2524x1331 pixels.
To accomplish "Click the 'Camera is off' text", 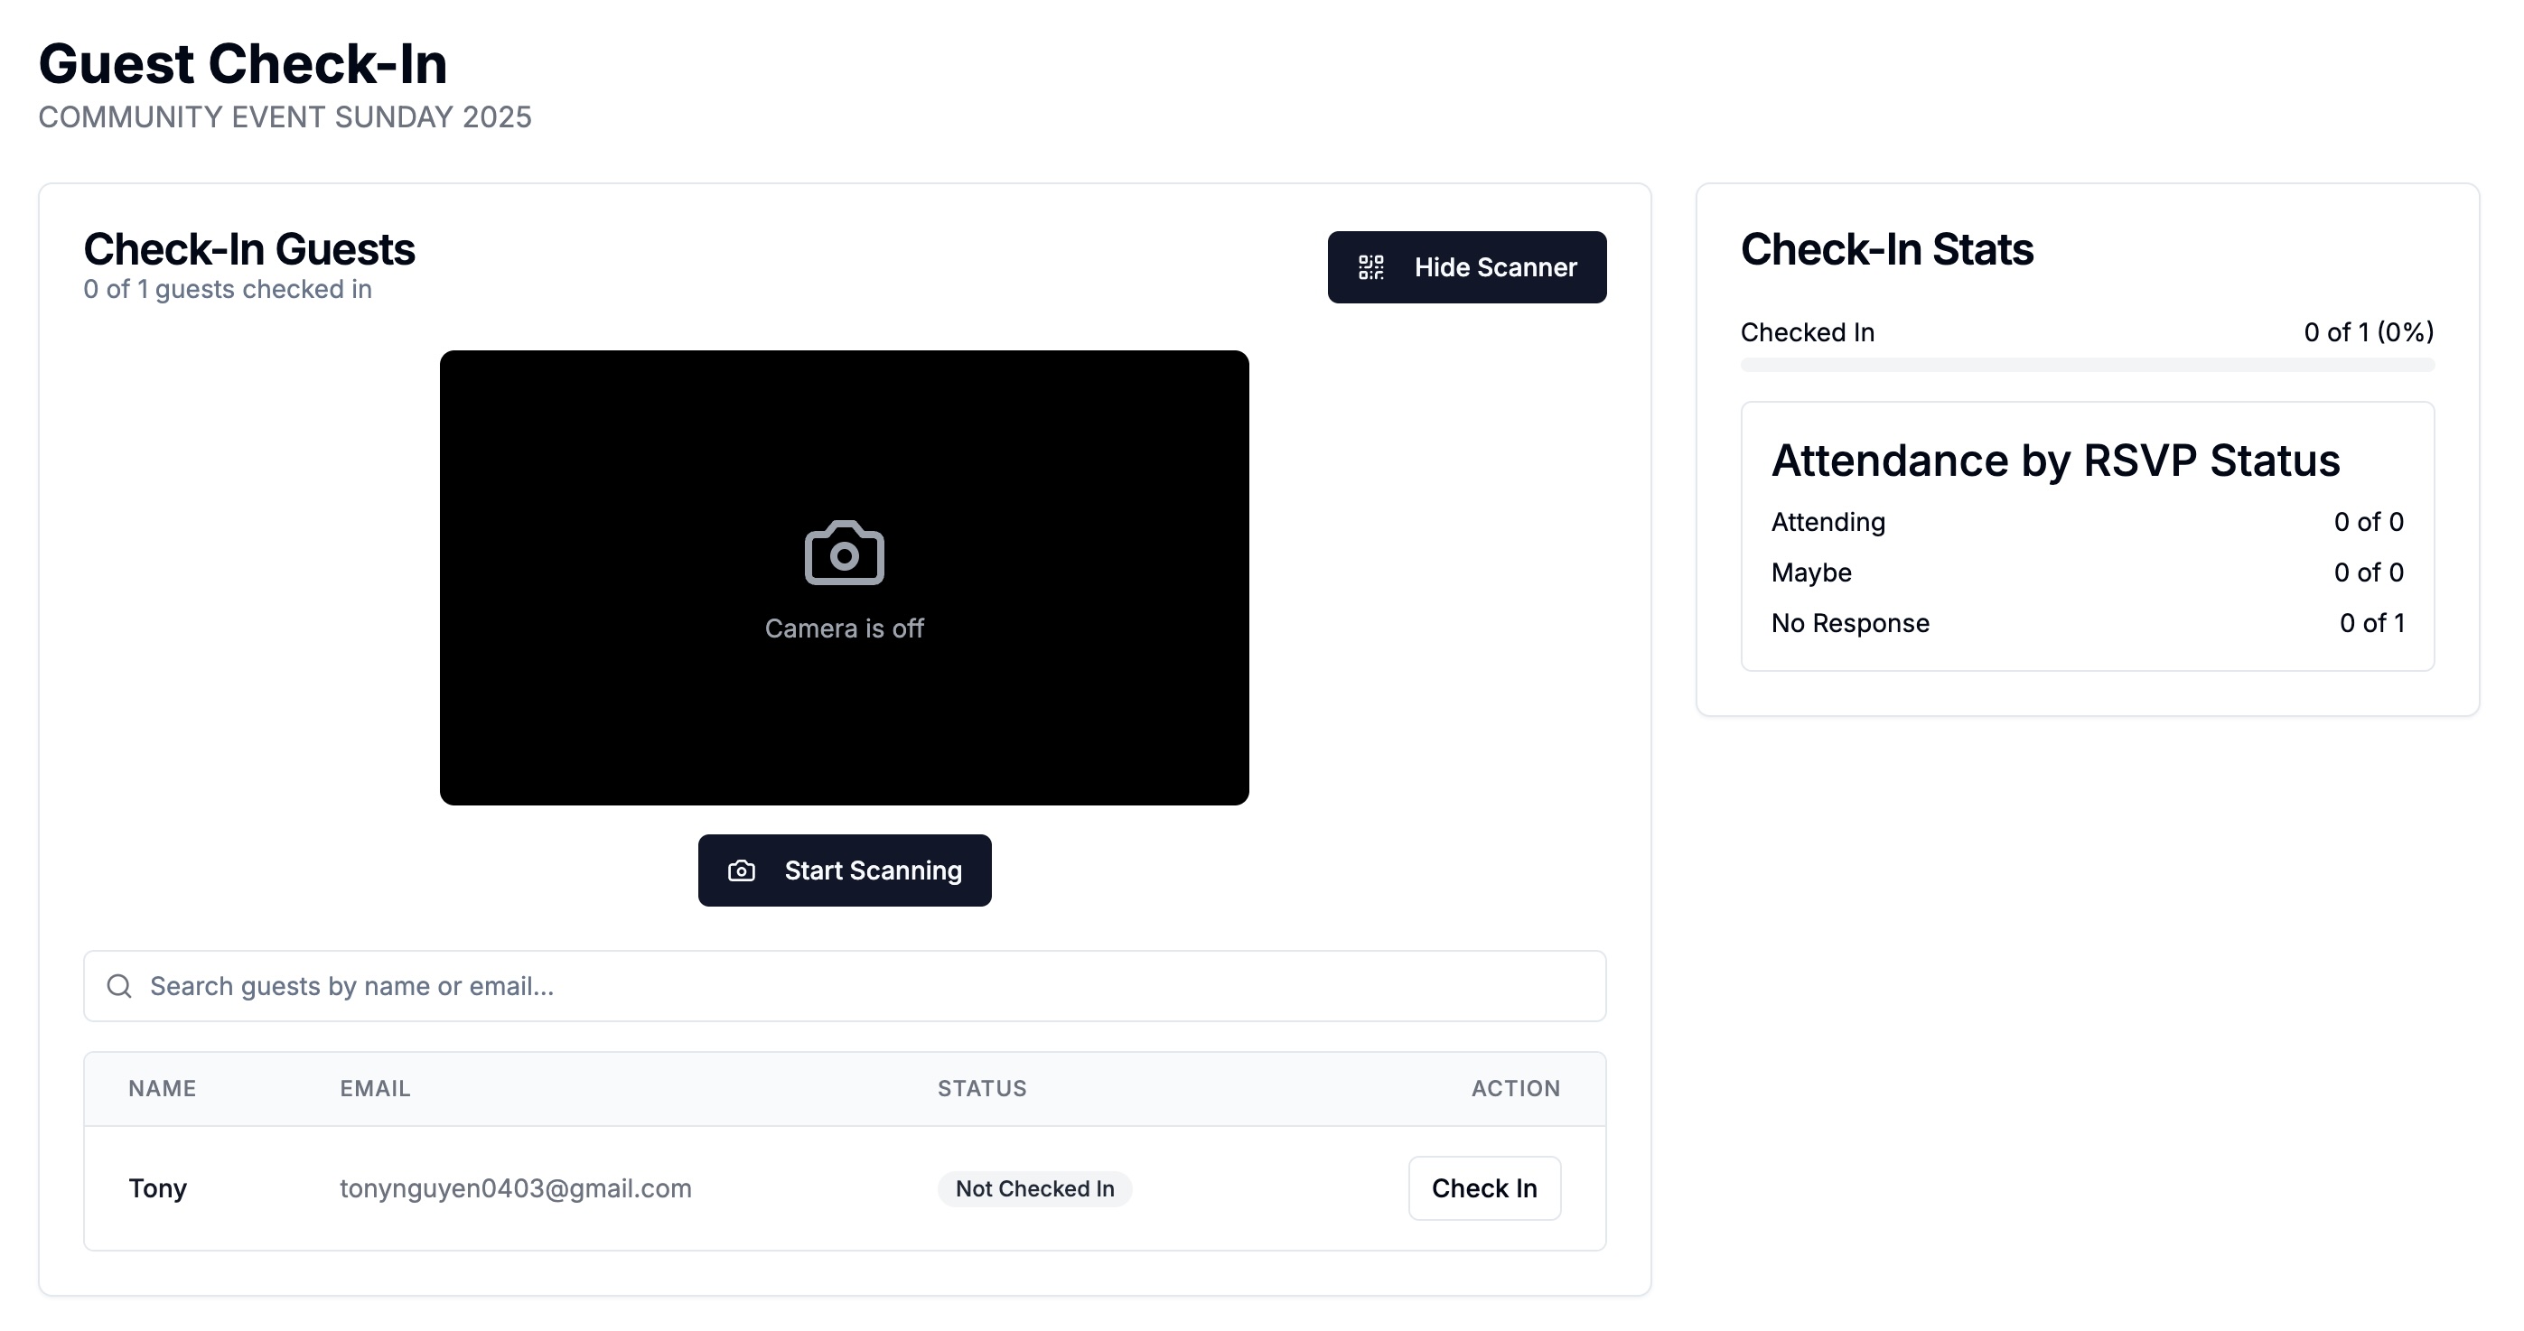I will click(845, 628).
